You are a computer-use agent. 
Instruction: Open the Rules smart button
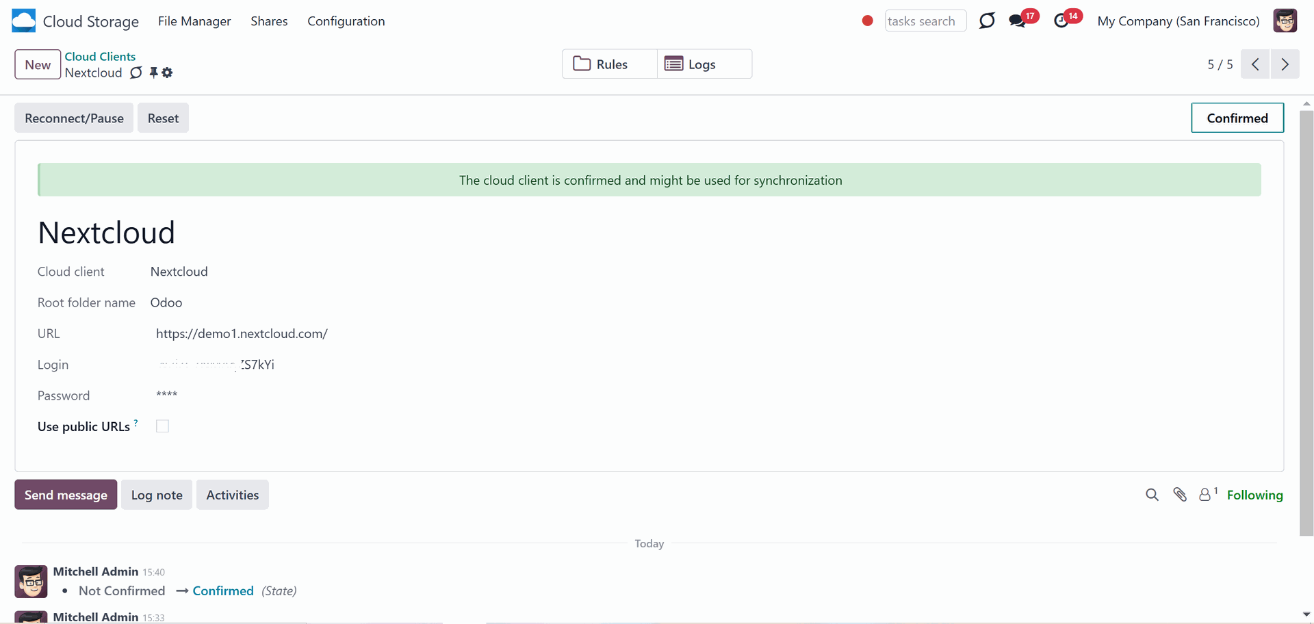click(610, 64)
